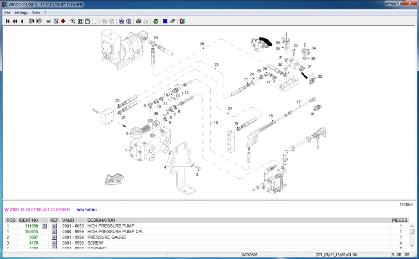Click the fast rewind double-arrow icon
419x259 pixels.
click(15, 21)
